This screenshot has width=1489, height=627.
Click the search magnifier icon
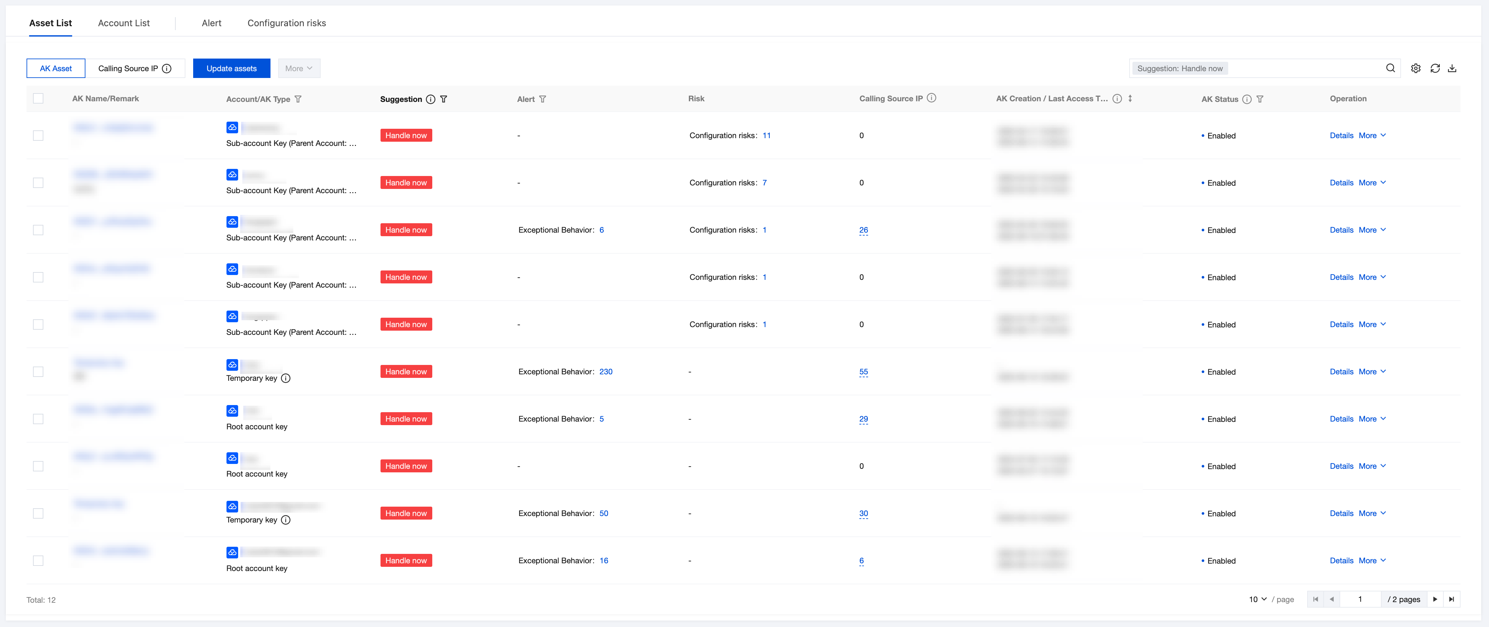(x=1390, y=68)
